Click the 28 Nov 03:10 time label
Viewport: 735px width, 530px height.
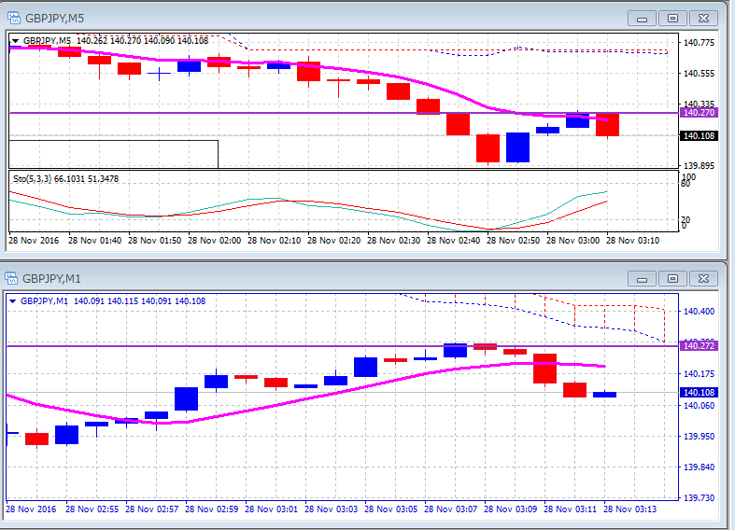pos(633,240)
